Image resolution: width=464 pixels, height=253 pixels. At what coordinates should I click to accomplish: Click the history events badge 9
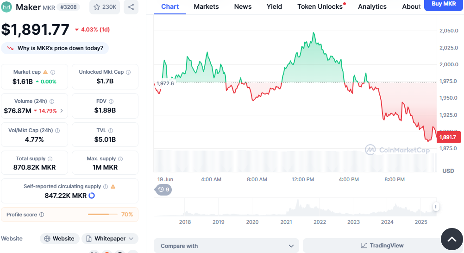point(163,190)
